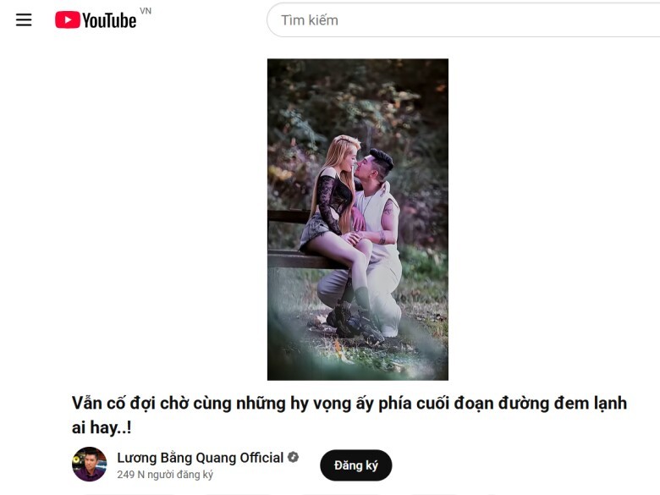Click the vertical video player to pause
660x495 pixels.
click(x=358, y=219)
